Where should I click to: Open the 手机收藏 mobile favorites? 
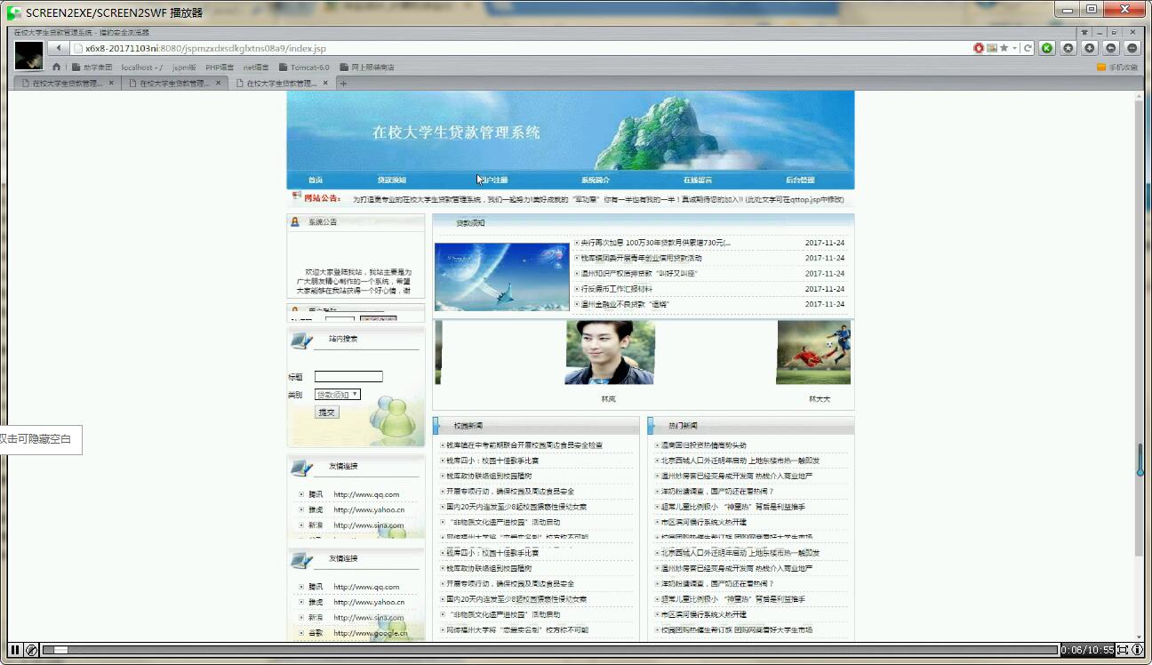coord(1117,67)
